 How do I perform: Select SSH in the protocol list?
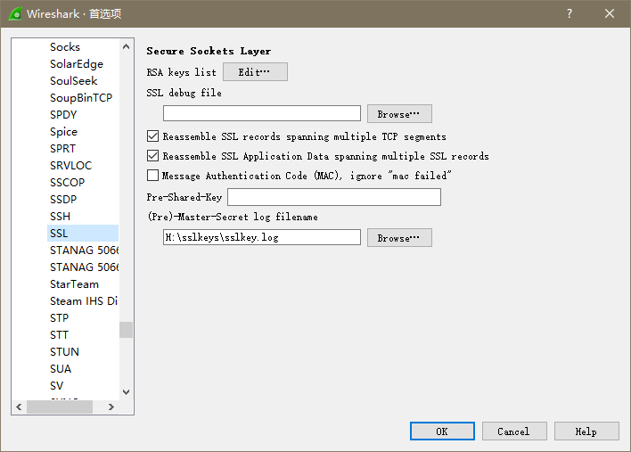(x=60, y=217)
